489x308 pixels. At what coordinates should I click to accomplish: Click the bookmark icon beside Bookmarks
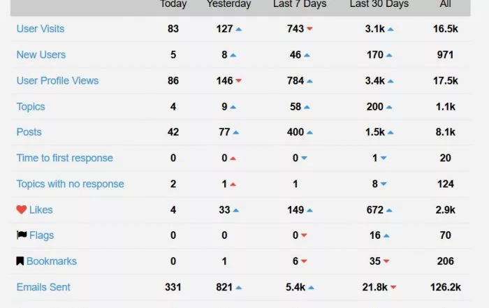(x=20, y=261)
